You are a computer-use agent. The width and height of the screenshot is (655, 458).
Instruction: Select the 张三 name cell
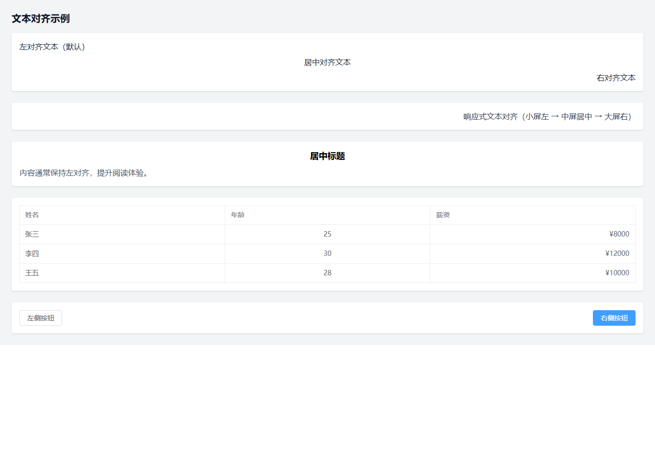pos(32,234)
